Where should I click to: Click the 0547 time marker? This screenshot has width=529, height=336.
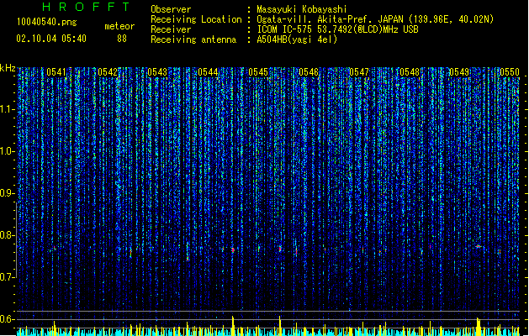coord(359,72)
